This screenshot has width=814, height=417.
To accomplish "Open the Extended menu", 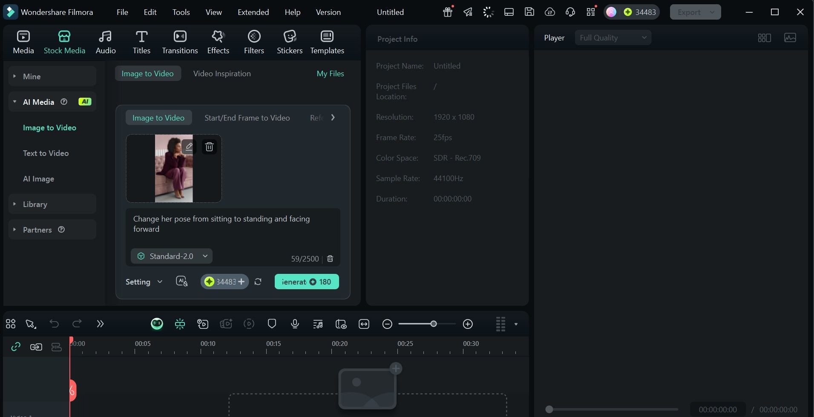I will pyautogui.click(x=253, y=12).
